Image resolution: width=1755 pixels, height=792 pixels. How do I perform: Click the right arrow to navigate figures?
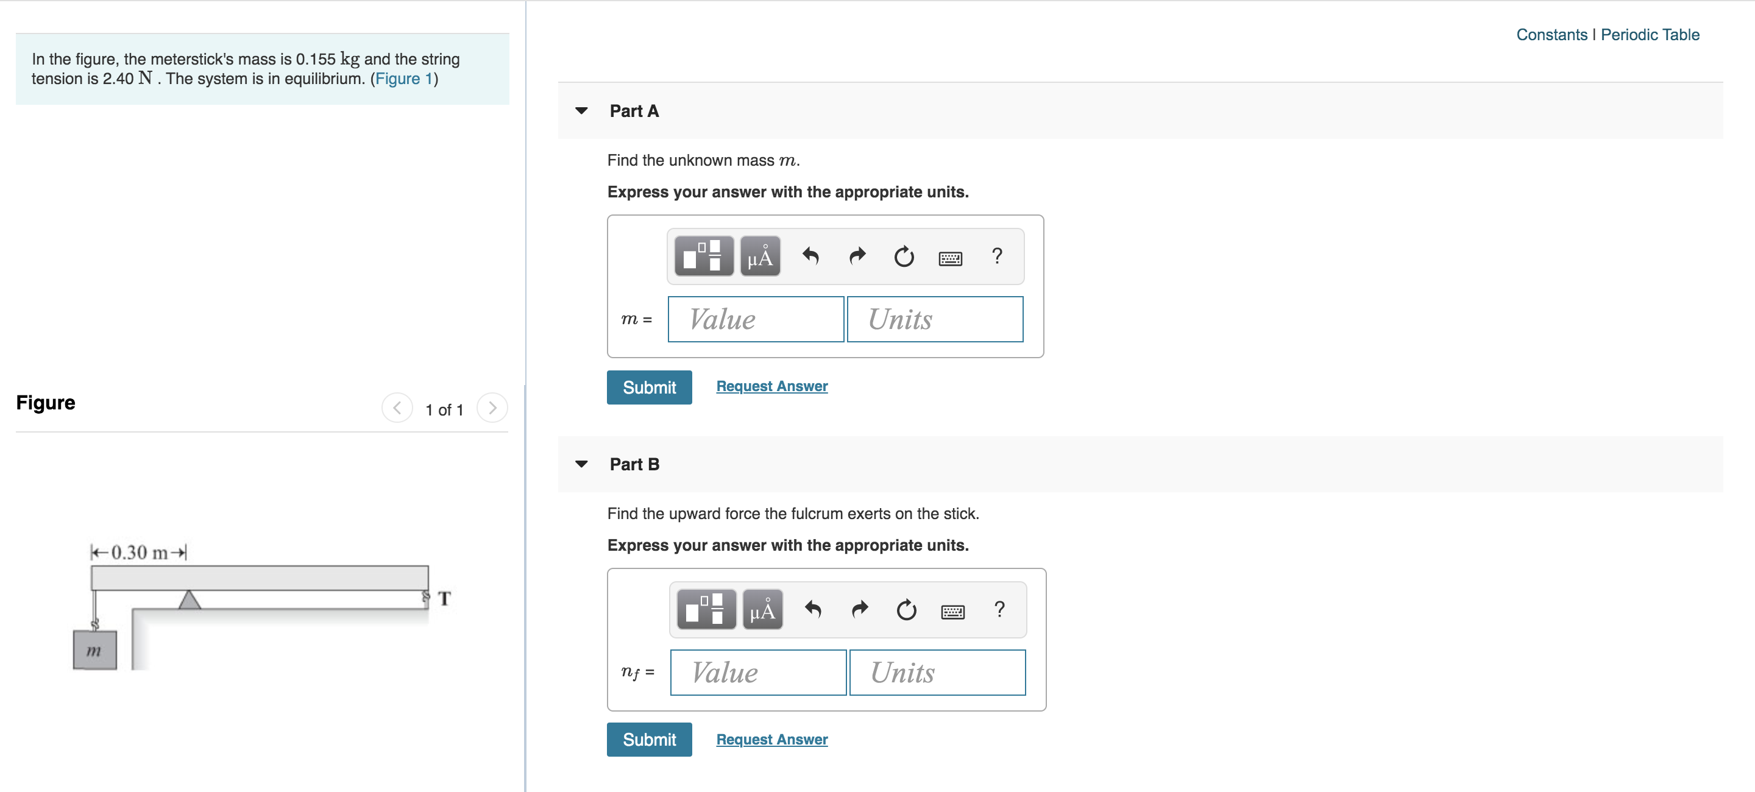click(490, 406)
